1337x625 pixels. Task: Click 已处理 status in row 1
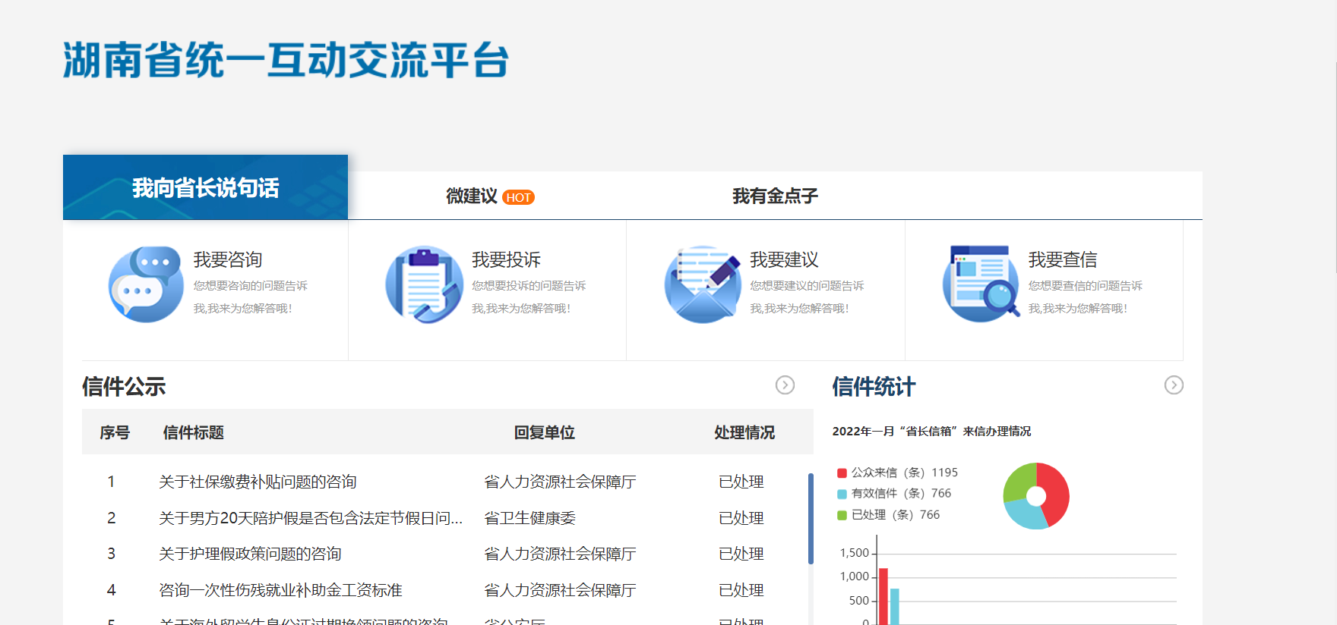point(741,482)
